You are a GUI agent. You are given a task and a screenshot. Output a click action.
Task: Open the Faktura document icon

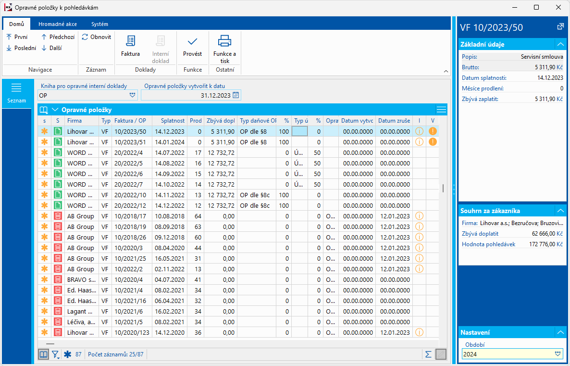pyautogui.click(x=130, y=42)
